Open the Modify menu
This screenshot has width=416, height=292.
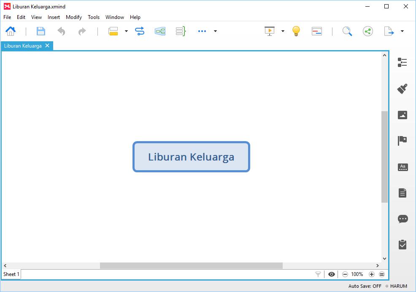[x=74, y=17]
